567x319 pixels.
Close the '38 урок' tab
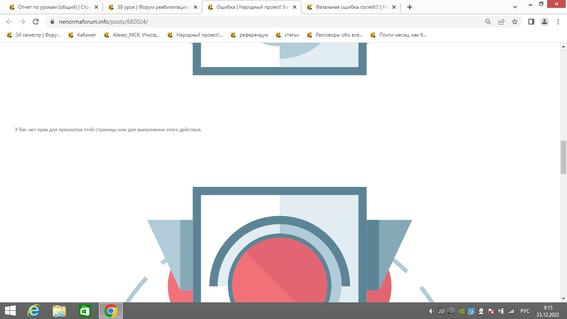(x=196, y=7)
